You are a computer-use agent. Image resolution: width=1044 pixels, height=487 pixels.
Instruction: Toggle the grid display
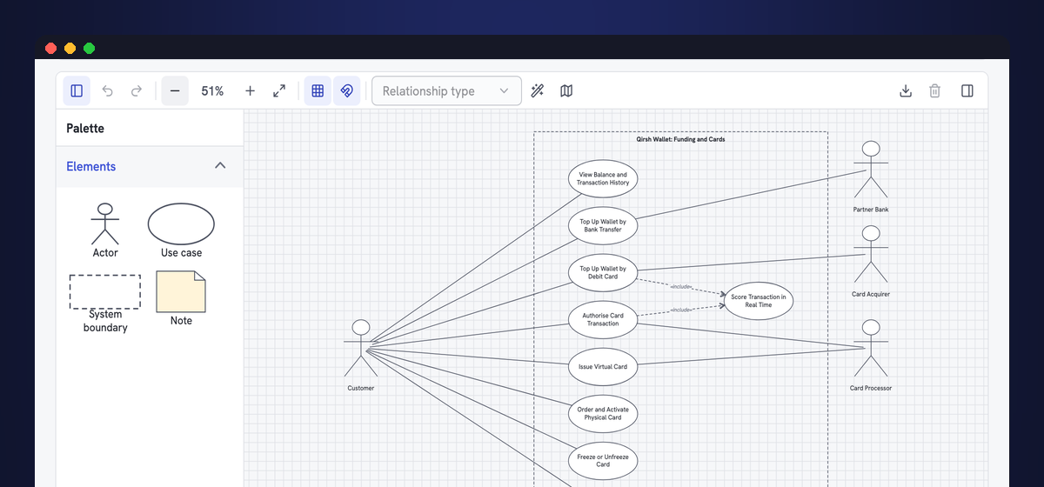coord(318,90)
